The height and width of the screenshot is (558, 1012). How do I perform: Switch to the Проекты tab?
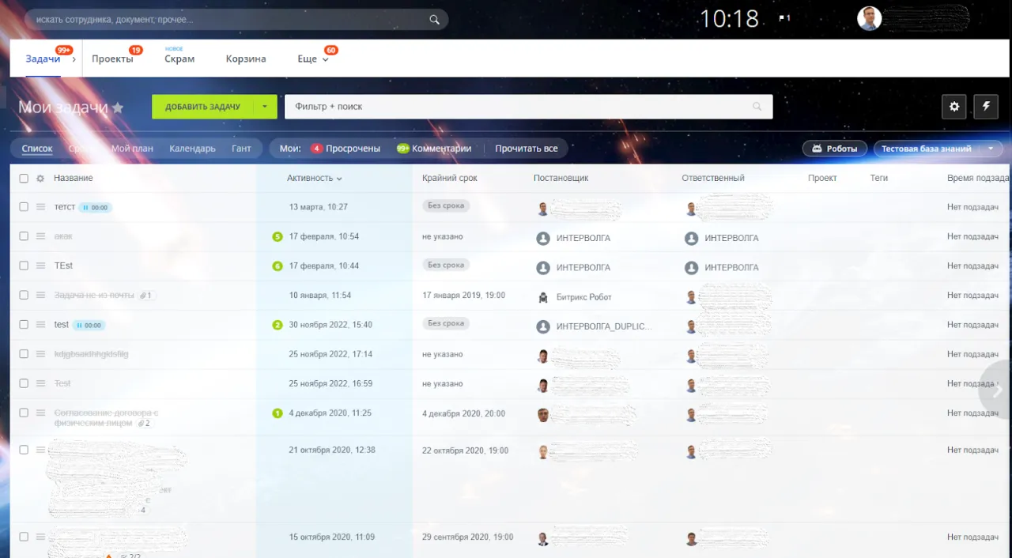112,59
